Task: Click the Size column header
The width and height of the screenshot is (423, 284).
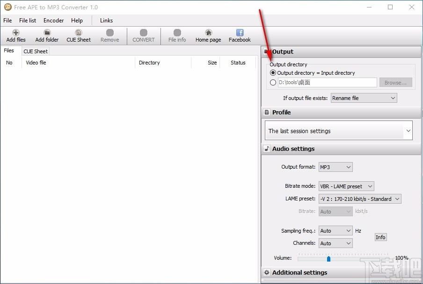Action: pyautogui.click(x=205, y=63)
